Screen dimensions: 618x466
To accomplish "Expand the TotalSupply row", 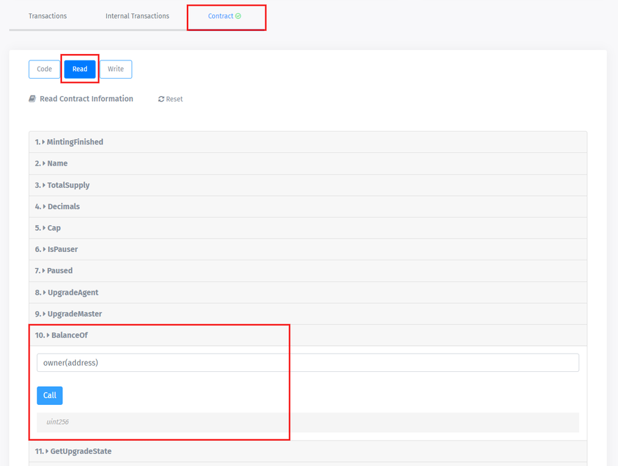I will tap(68, 185).
